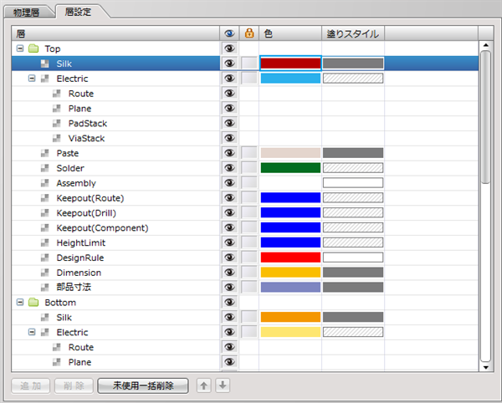Click the move layer down arrow button
The width and height of the screenshot is (502, 403).
tap(222, 385)
